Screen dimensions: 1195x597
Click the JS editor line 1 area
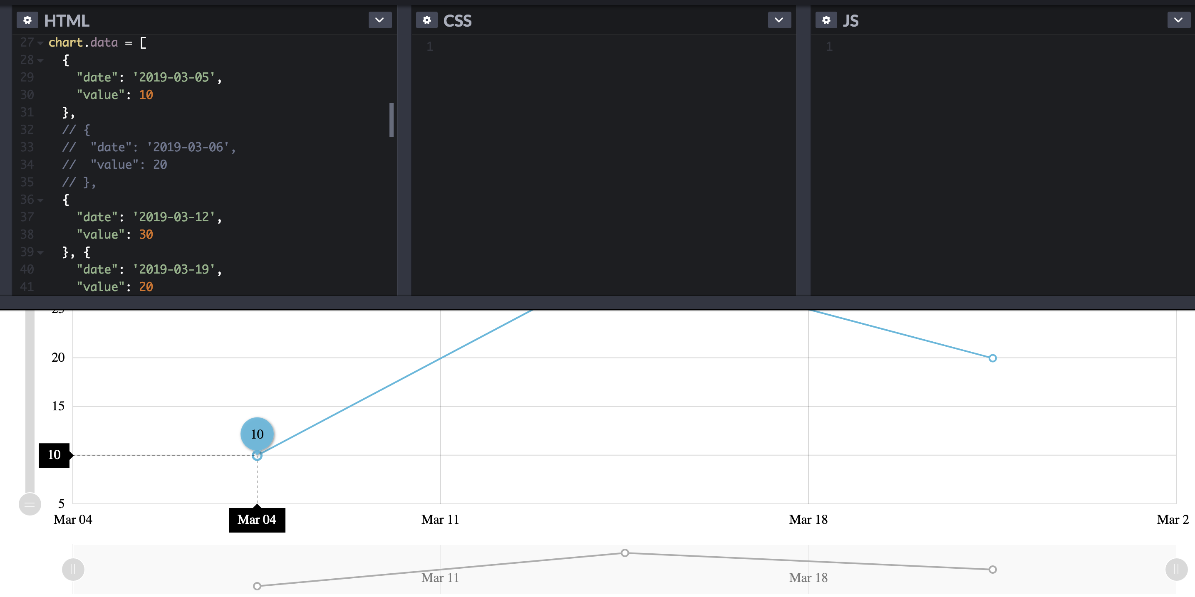tap(1002, 46)
